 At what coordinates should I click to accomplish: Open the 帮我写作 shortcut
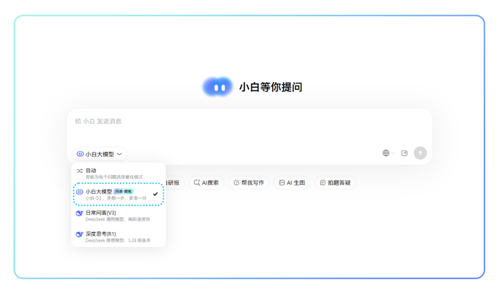pyautogui.click(x=249, y=182)
